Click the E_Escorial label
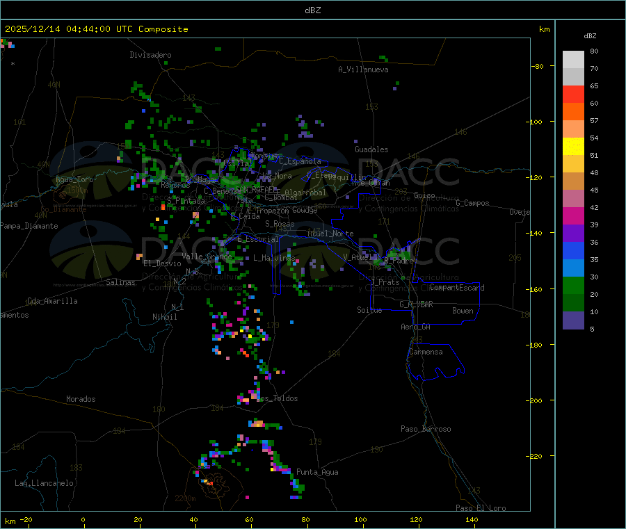The image size is (626, 529). point(258,239)
